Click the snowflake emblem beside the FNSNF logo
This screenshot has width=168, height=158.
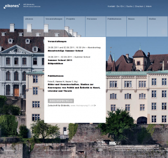tap(100, 142)
